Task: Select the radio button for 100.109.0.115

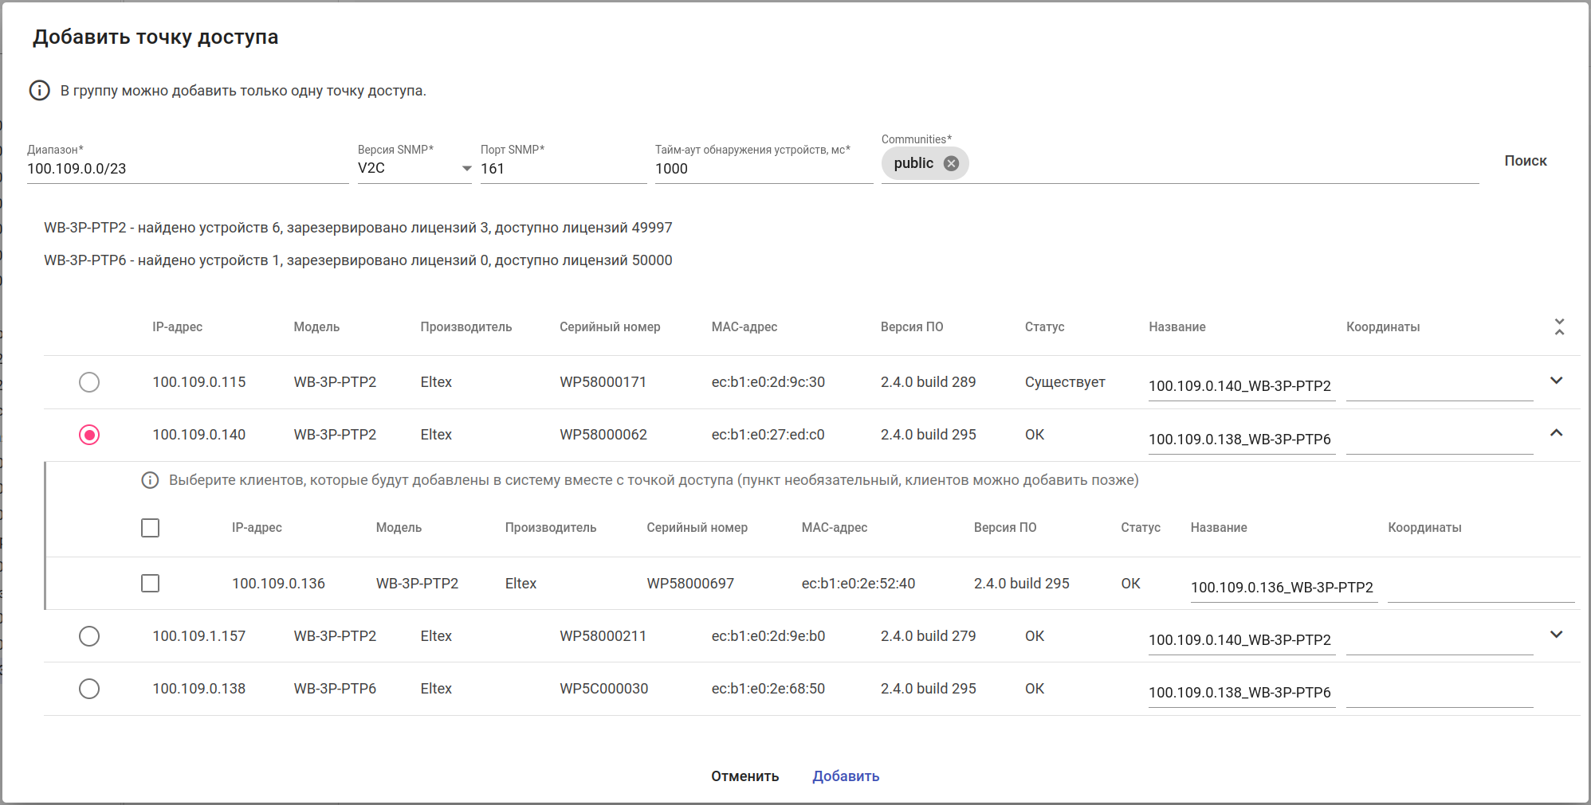Action: pyautogui.click(x=89, y=382)
